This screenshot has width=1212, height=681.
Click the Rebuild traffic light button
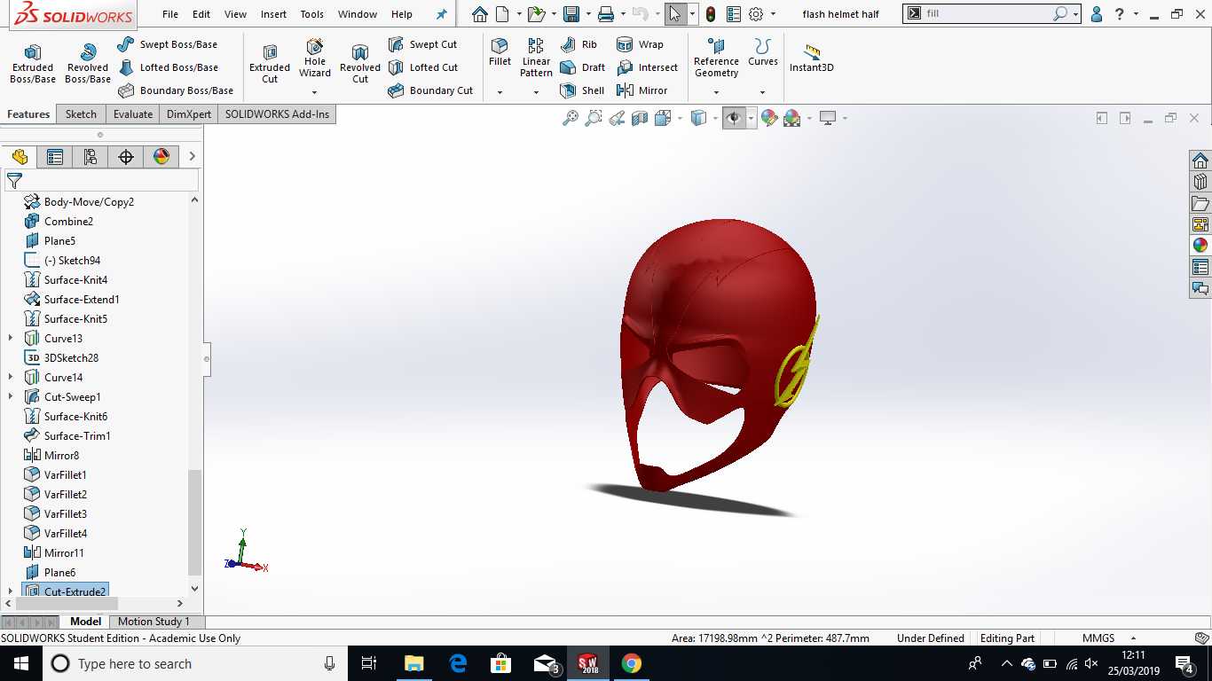(x=710, y=14)
